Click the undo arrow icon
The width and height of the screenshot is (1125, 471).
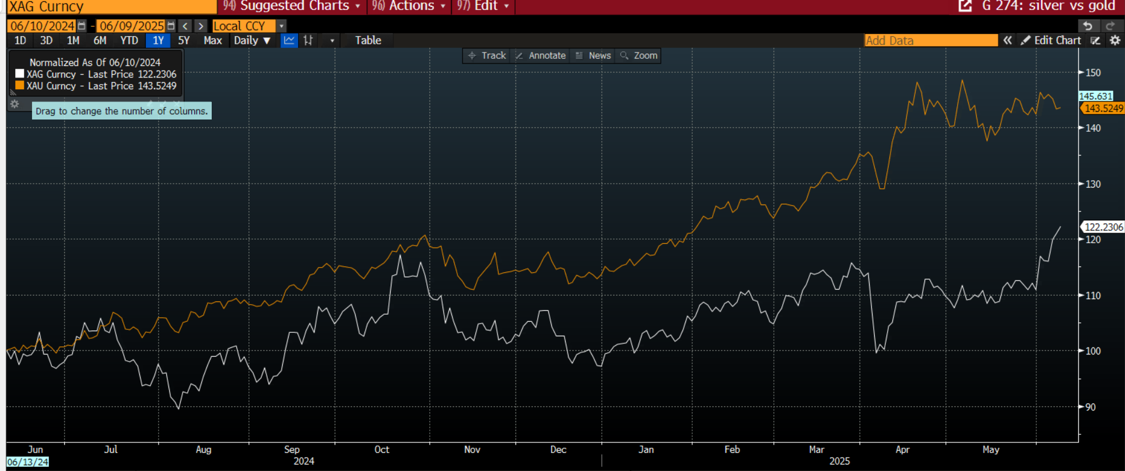1088,26
